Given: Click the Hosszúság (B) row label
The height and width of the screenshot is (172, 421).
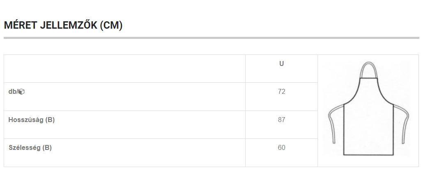Looking at the screenshot, I should coord(31,120).
